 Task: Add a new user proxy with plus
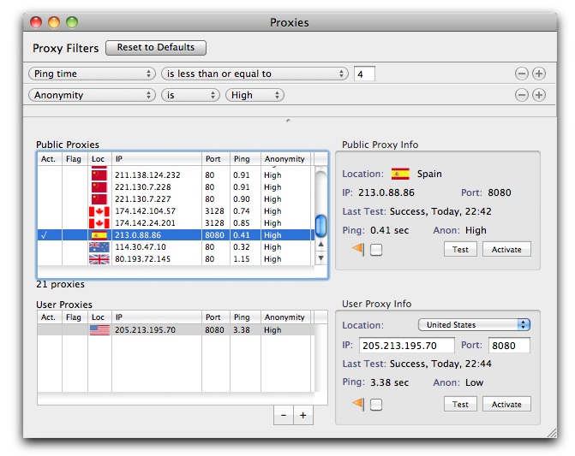point(303,415)
